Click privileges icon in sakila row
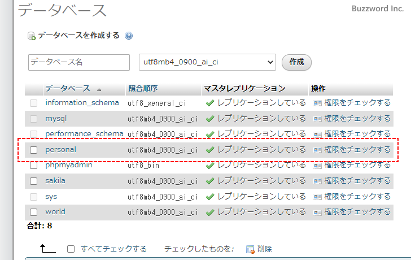This screenshot has height=260, width=411. (x=317, y=181)
